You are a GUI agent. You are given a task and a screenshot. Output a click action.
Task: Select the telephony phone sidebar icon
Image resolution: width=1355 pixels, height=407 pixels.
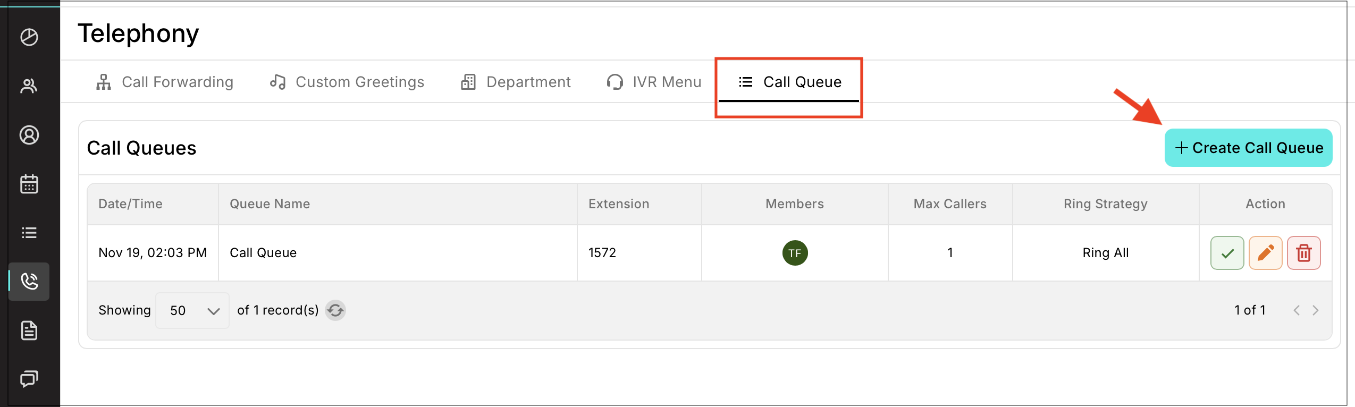coord(29,281)
